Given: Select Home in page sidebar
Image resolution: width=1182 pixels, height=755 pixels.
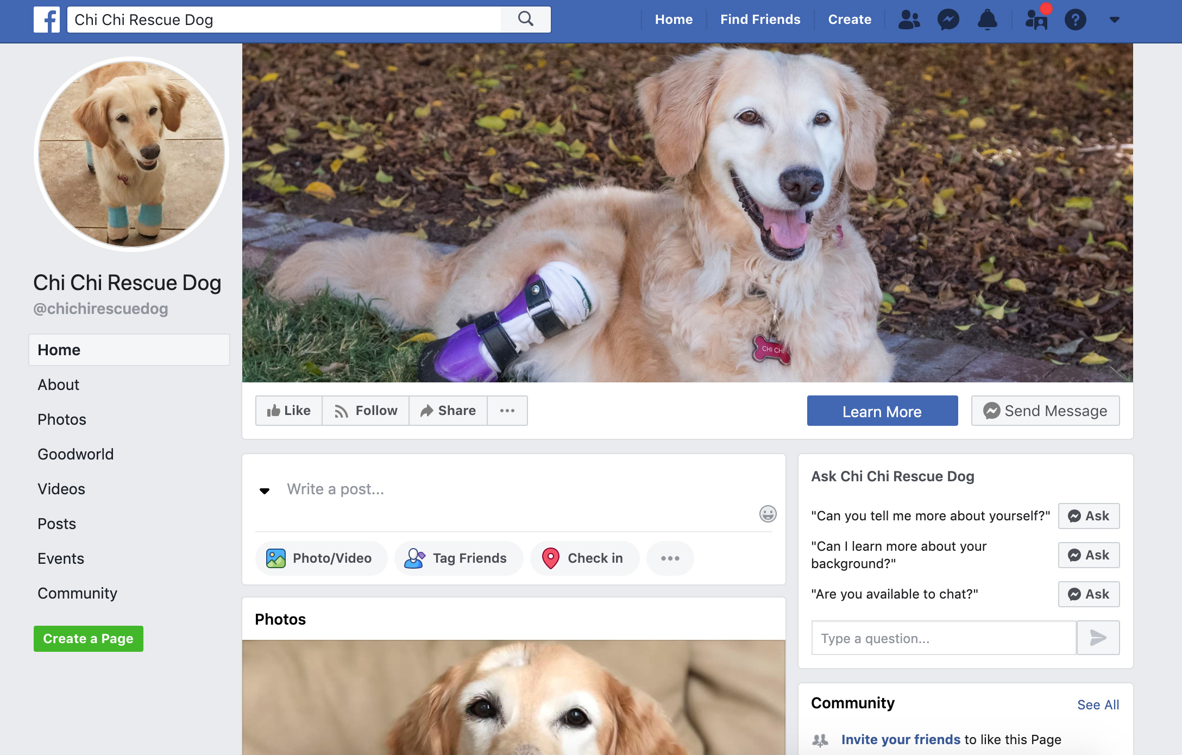Looking at the screenshot, I should pyautogui.click(x=129, y=350).
